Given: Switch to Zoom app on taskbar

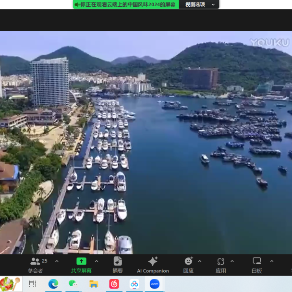Looking at the screenshot, I should coord(154,284).
